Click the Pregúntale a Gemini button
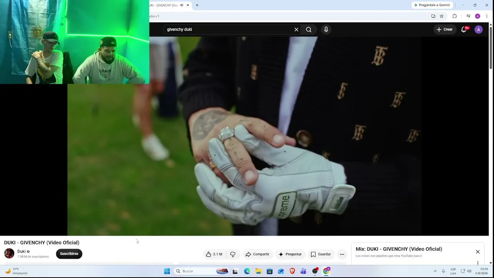494x278 pixels. click(432, 5)
